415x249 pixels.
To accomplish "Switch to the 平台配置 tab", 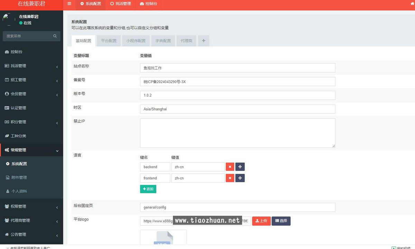I will (109, 41).
